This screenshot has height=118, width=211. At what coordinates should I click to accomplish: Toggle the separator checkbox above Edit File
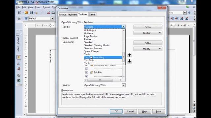87,69
